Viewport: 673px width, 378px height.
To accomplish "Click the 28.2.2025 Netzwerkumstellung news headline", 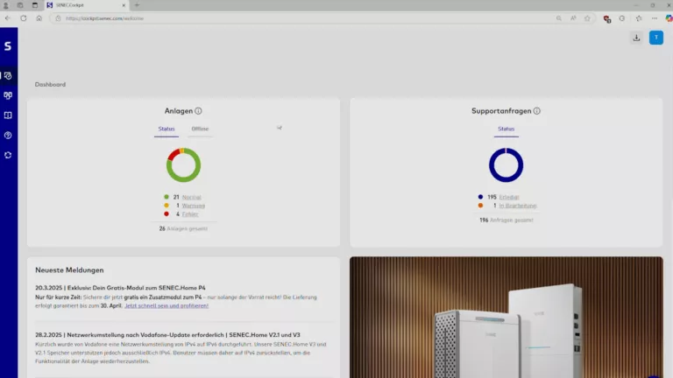I will (168, 335).
